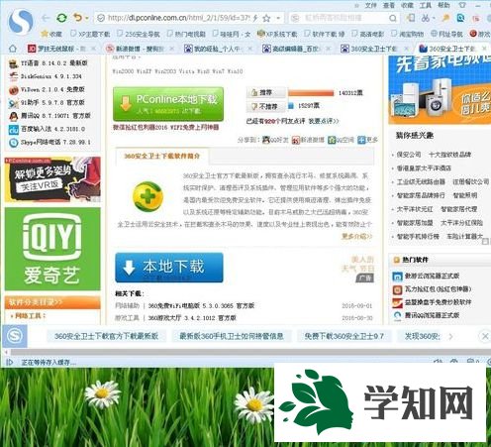
Task: Open the XP系统下载 bookmark
Action: [277, 34]
